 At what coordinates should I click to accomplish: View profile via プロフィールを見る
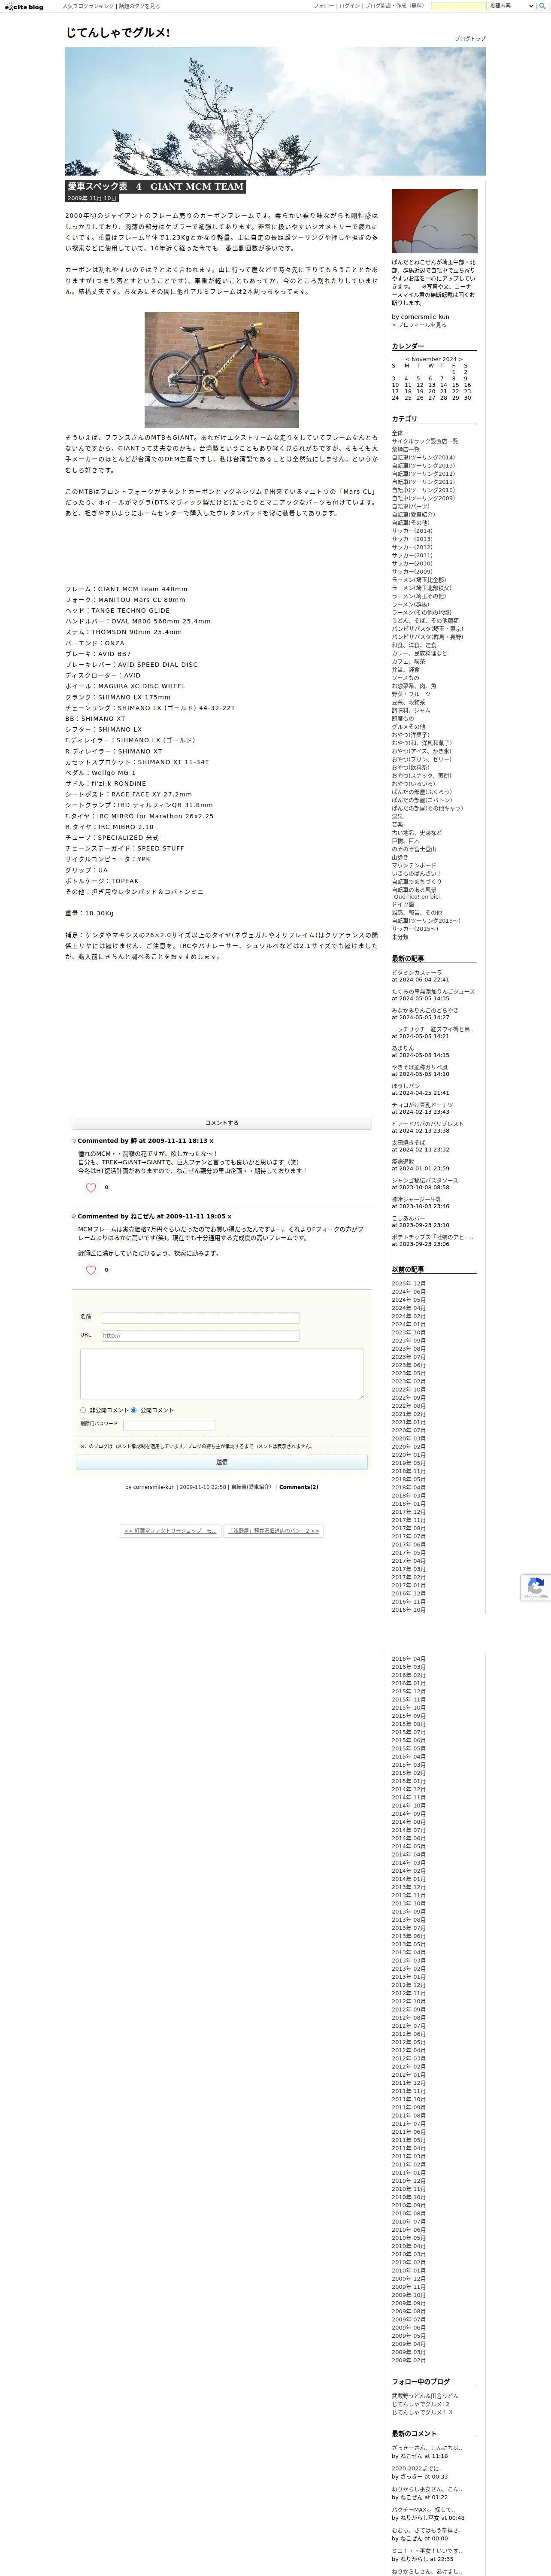(x=419, y=325)
